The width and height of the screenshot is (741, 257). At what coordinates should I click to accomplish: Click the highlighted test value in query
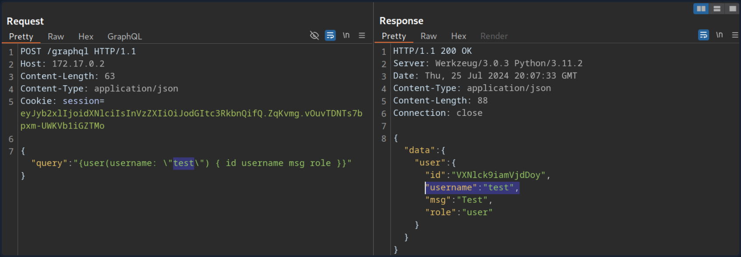point(183,163)
